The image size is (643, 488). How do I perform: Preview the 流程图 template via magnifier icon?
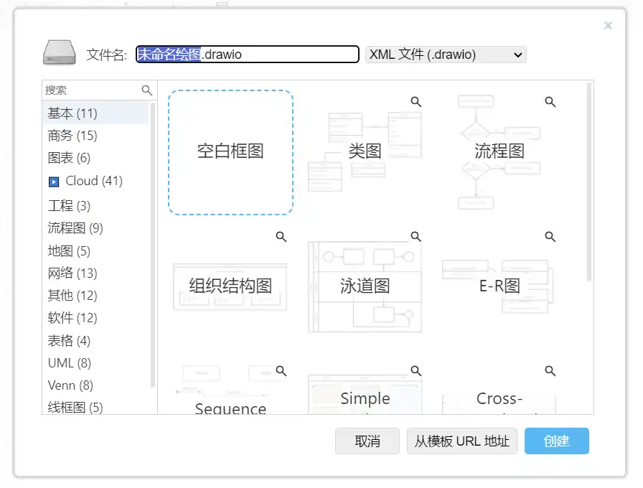click(x=550, y=102)
